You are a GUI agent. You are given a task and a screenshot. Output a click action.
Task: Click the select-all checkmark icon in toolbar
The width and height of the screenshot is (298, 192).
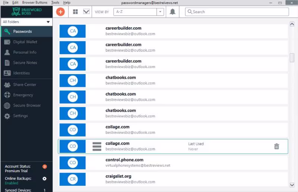86,12
